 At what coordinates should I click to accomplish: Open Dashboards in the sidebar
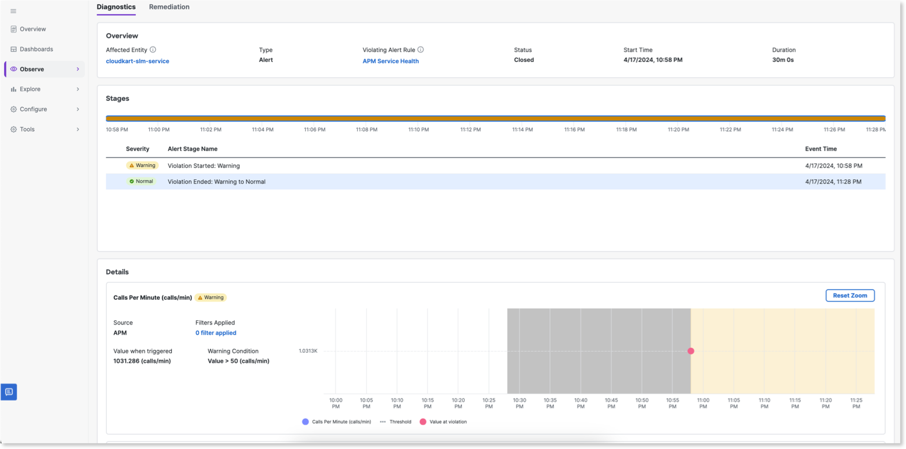(x=37, y=49)
